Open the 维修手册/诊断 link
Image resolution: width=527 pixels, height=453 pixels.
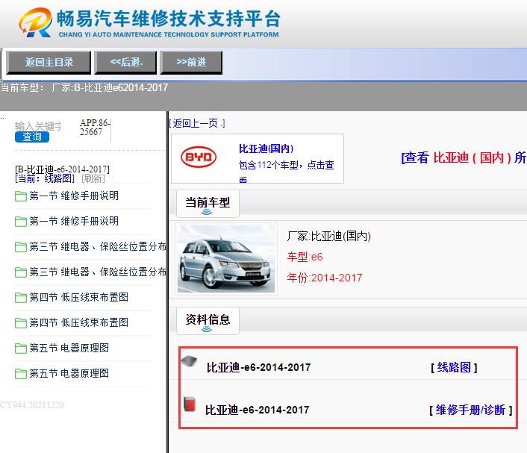470,410
